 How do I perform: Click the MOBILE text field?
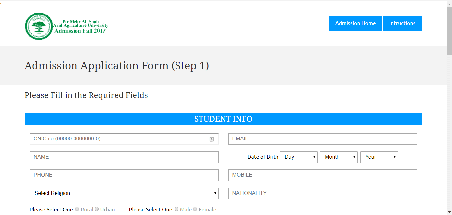pyautogui.click(x=323, y=175)
